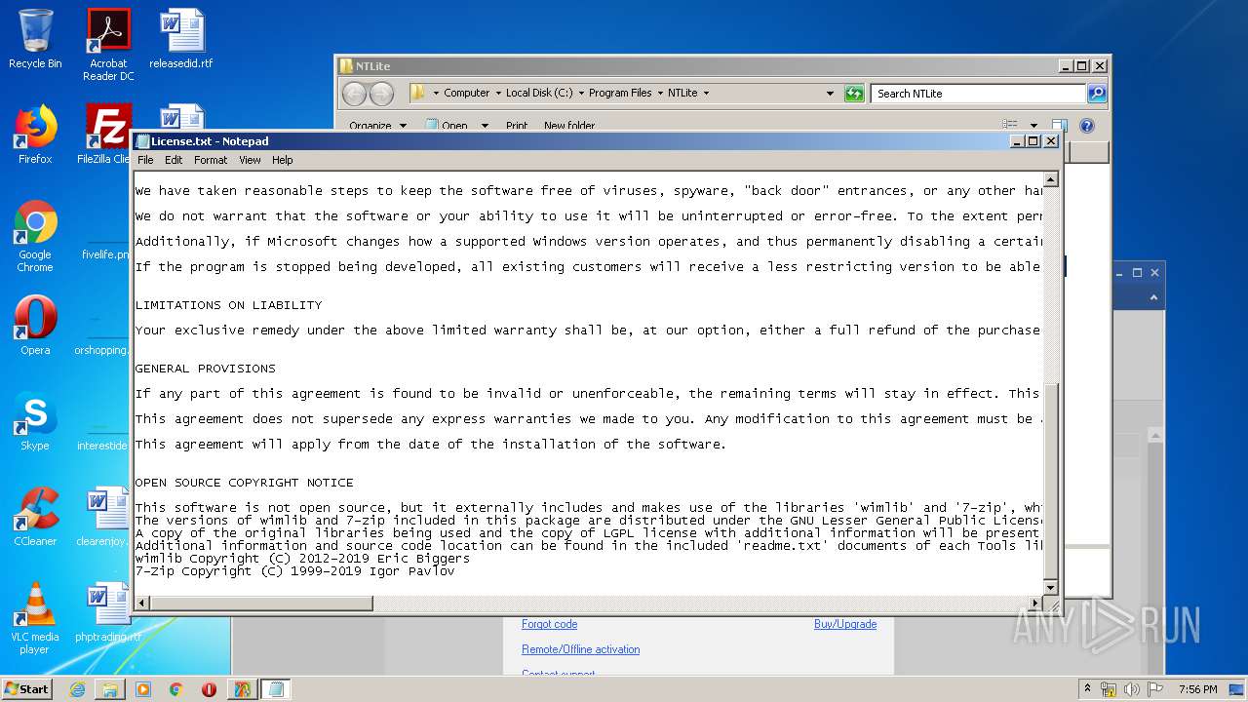
Task: Click the Explorer search magnifier button
Action: (x=1096, y=94)
